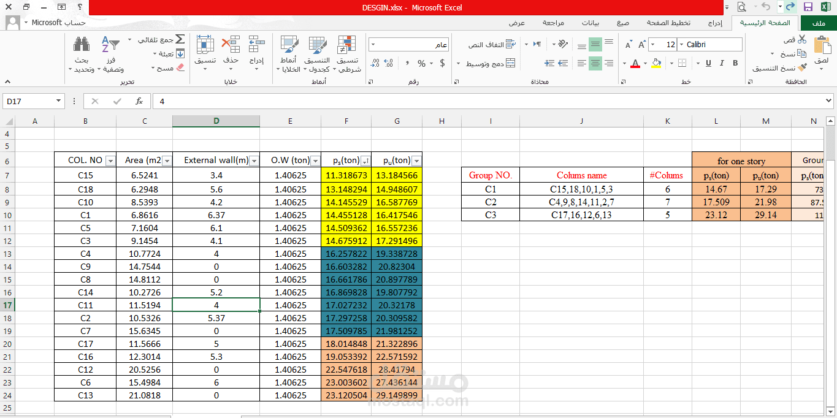The image size is (837, 418).
Task: Click the AutoSum sigma icon
Action: 180,39
